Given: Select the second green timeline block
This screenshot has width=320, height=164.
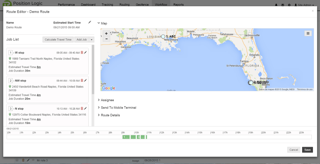Looking at the screenshot, I should tap(133, 137).
